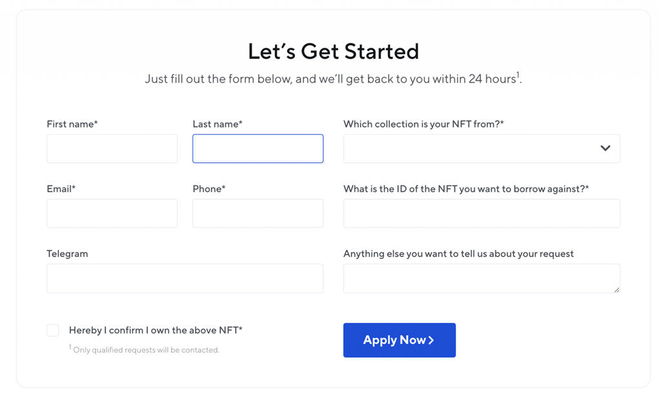Submit the form with Apply Now
Viewport: 661px width, 395px height.
click(399, 340)
